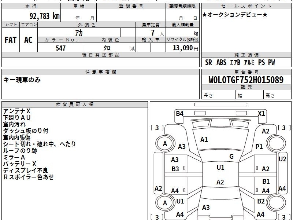This screenshot has width=293, height=220.
Task: Click the 輸入車 header
Action: [151, 40]
